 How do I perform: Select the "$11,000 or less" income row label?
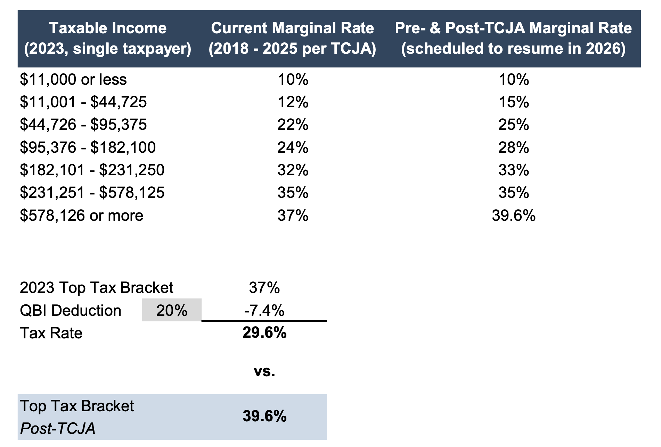pos(73,79)
